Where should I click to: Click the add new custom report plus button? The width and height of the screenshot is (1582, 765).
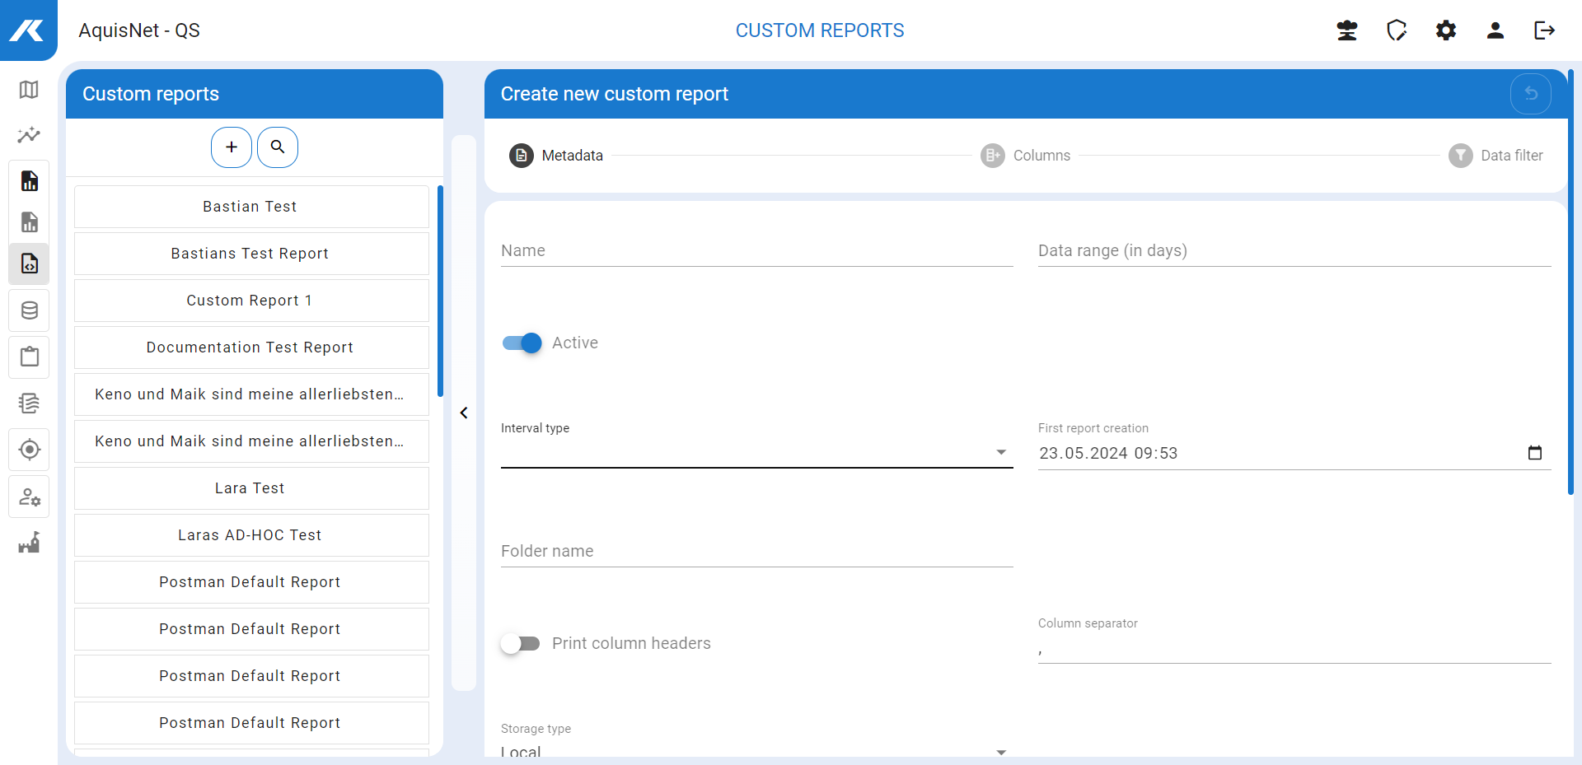pos(232,147)
